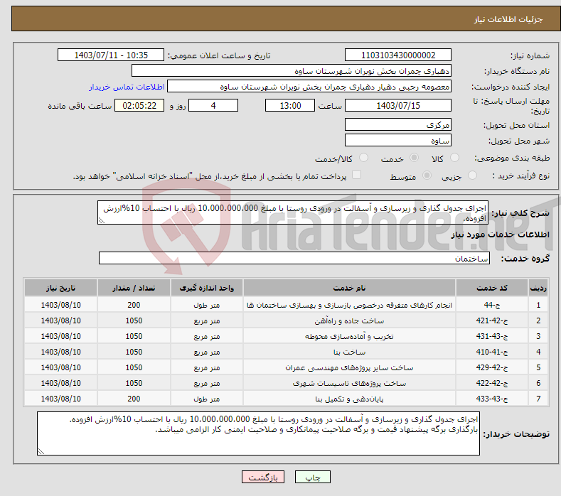This screenshot has height=496, width=561.
Task: Click the resize handle of توضیحات خریدار box
Action: (x=41, y=451)
